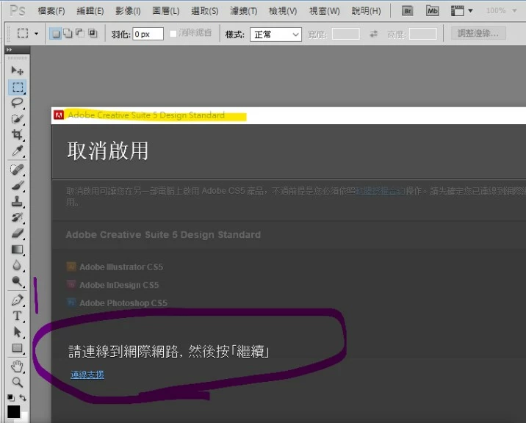Open the 樣式 style dropdown
Screen dimensions: 526x423
point(275,35)
